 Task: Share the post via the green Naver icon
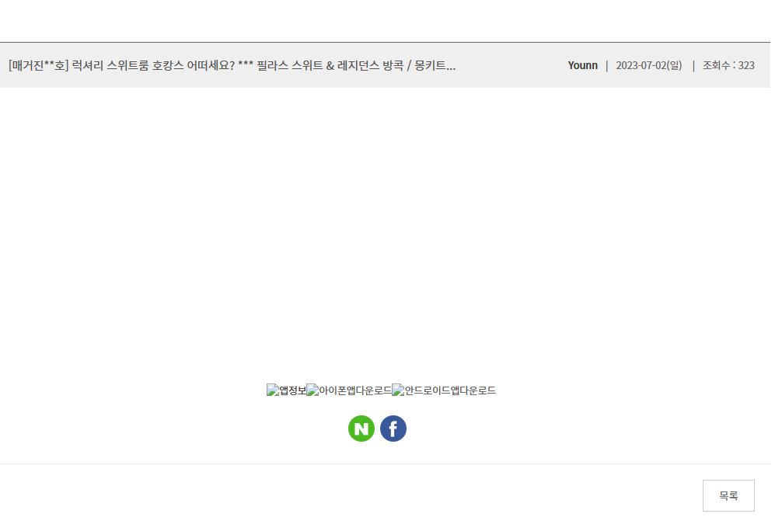[x=361, y=429]
